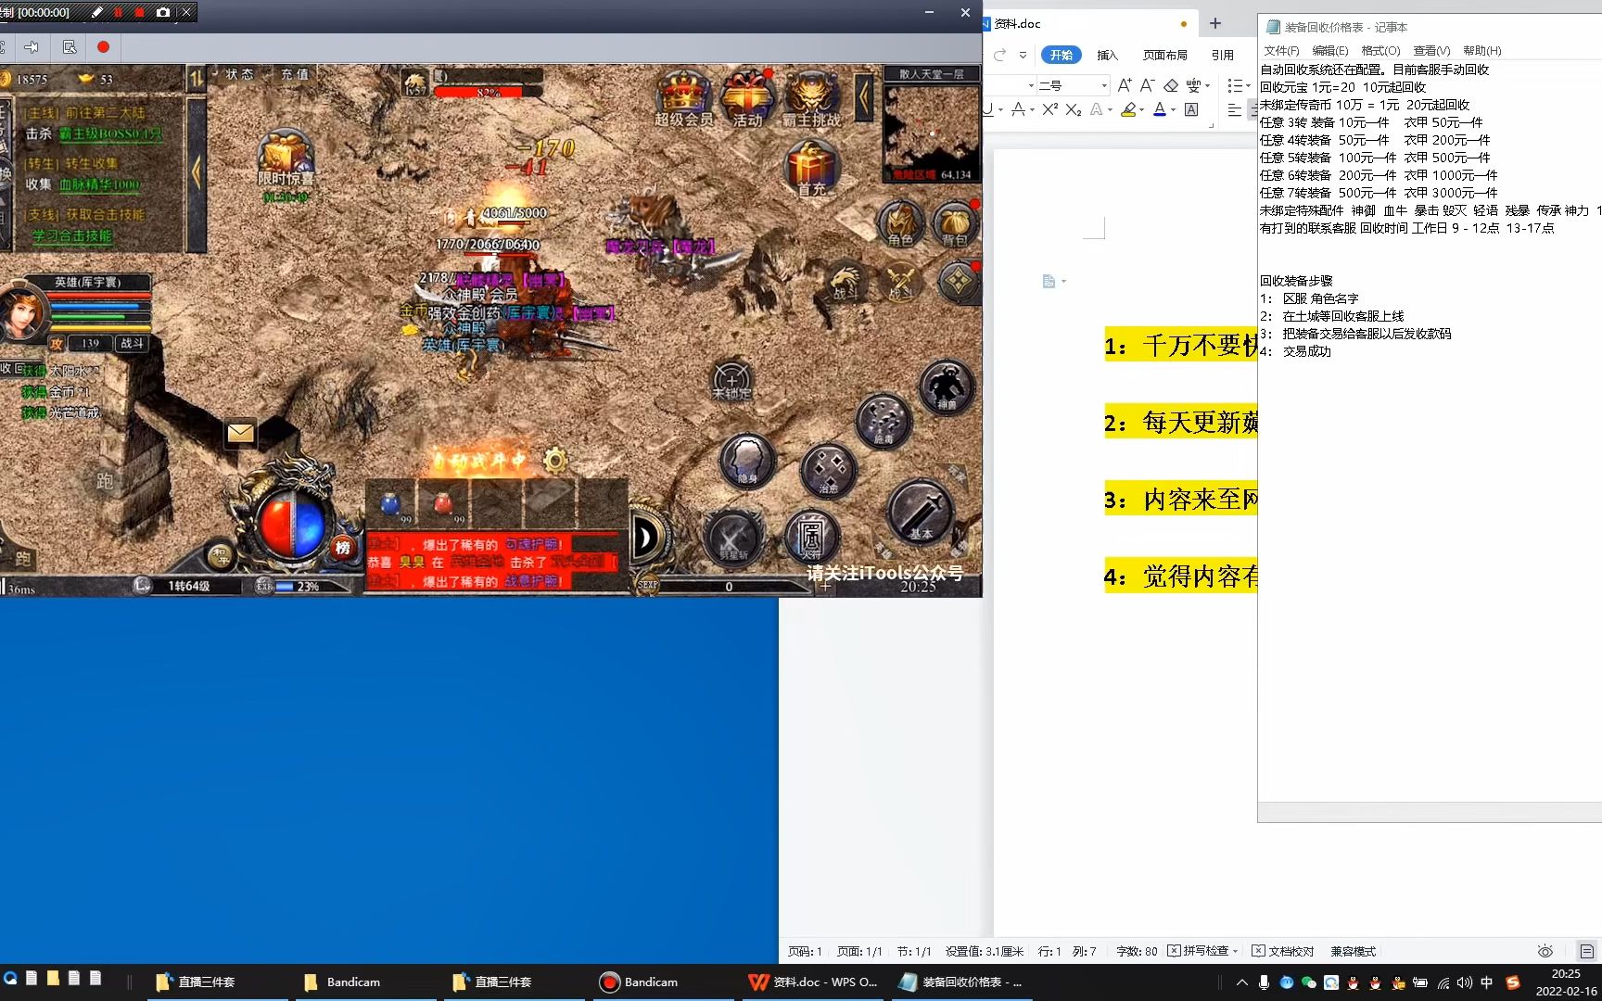Switch to the 插入 ribbon tab

pyautogui.click(x=1107, y=55)
